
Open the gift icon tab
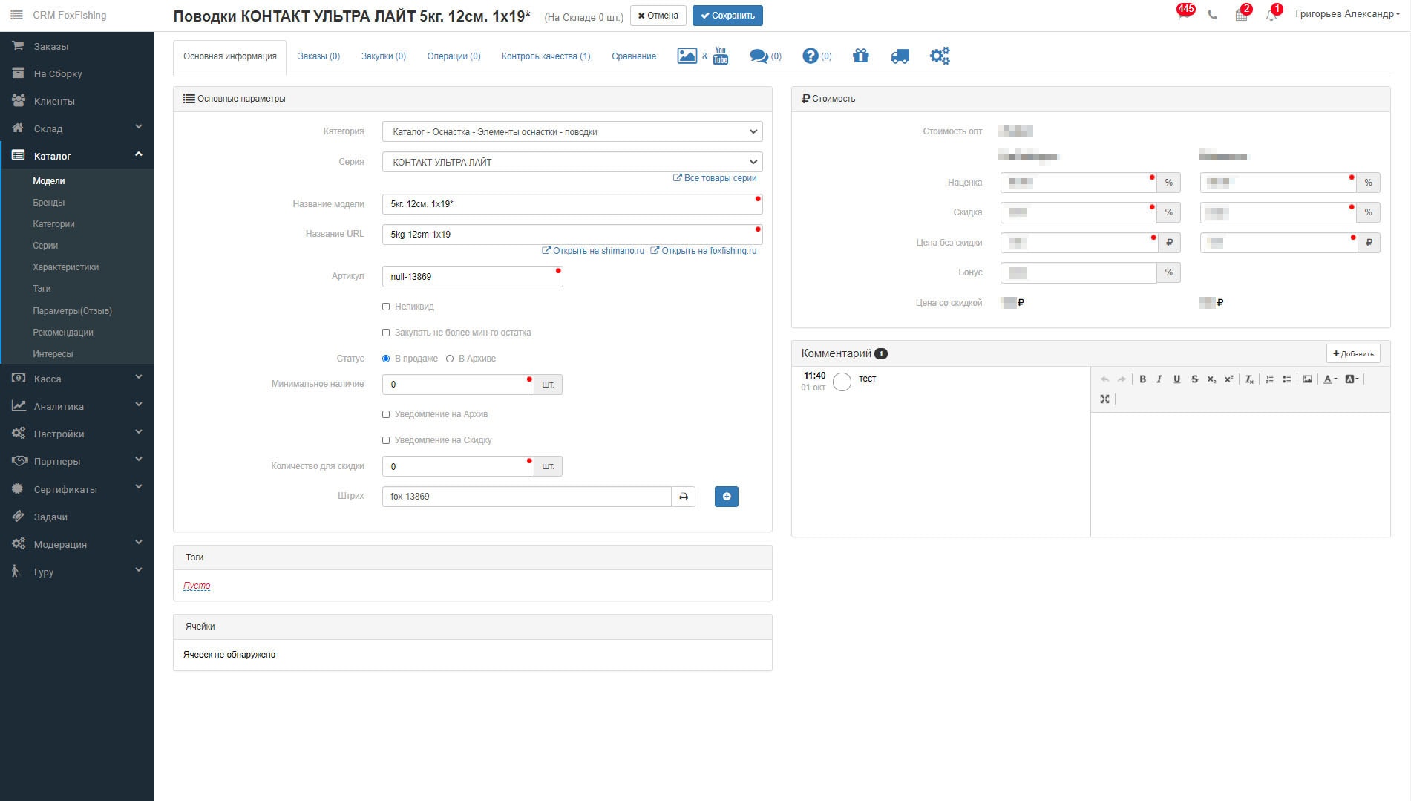(x=860, y=56)
